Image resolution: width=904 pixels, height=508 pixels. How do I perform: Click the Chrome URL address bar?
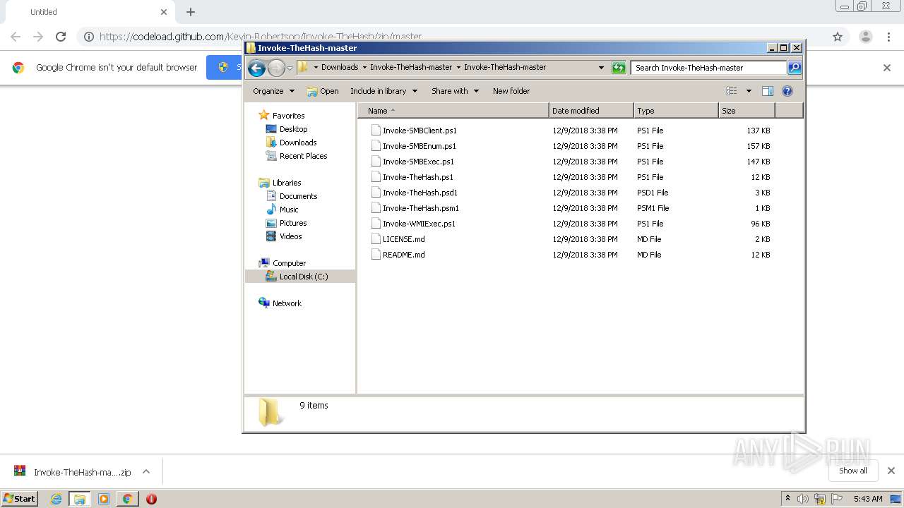point(452,37)
